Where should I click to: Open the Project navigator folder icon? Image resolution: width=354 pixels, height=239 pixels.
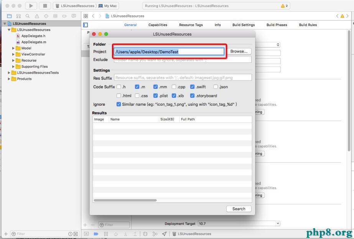(9, 16)
